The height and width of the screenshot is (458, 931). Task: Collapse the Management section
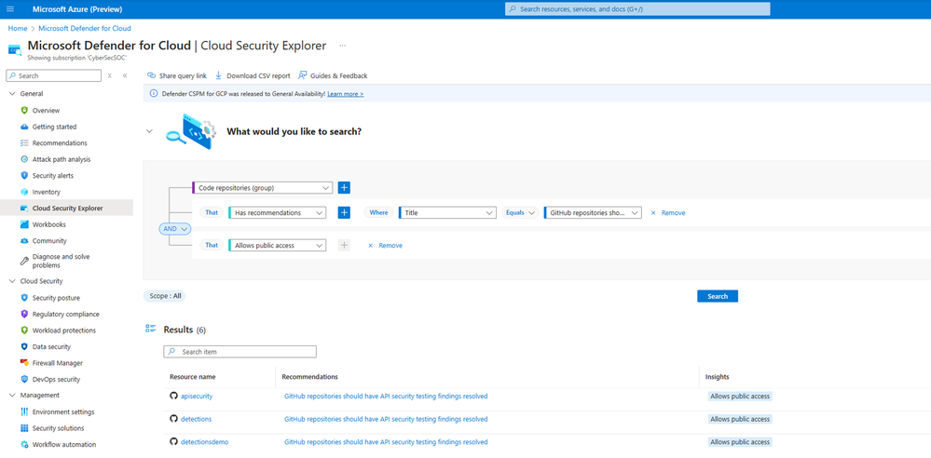(12, 395)
